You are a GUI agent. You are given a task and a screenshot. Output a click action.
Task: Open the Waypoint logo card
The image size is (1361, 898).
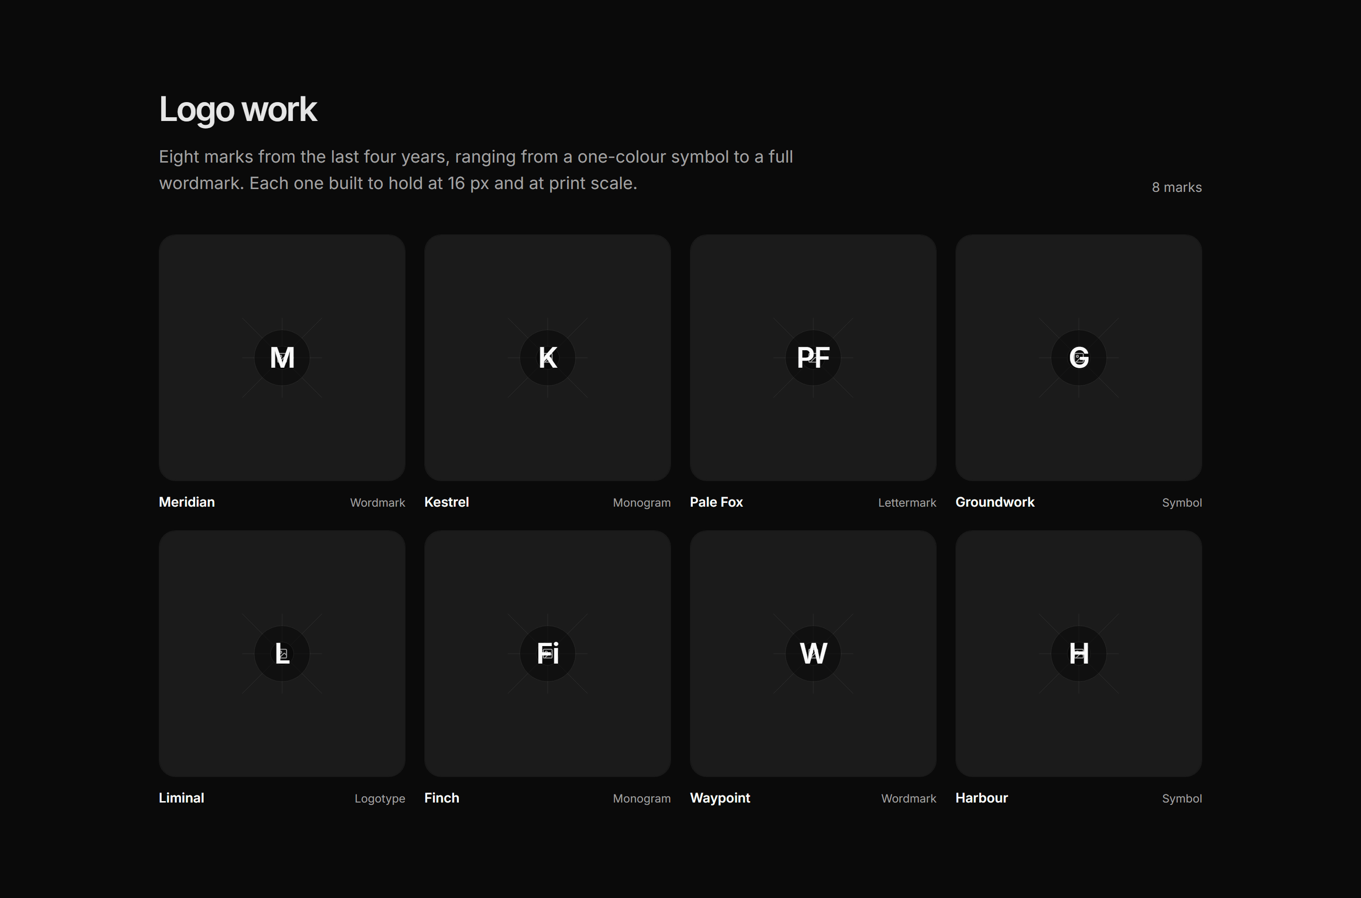click(813, 654)
